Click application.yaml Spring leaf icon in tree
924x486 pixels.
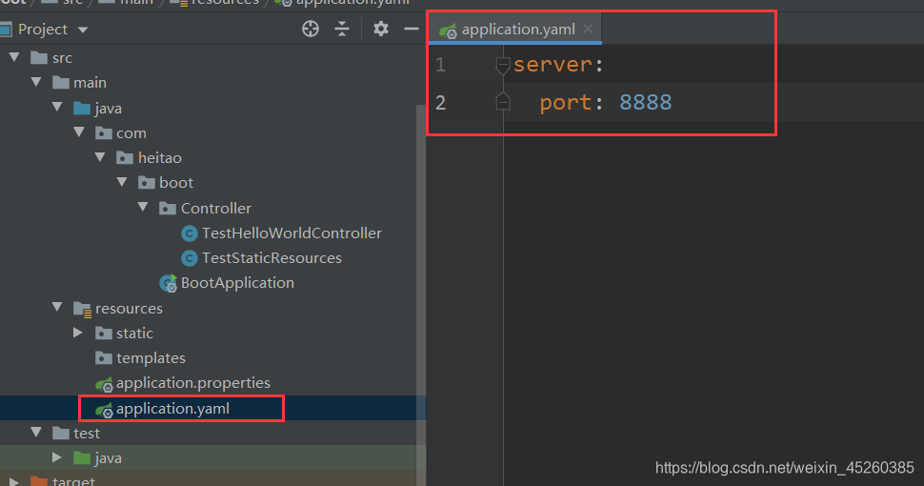pyautogui.click(x=104, y=410)
